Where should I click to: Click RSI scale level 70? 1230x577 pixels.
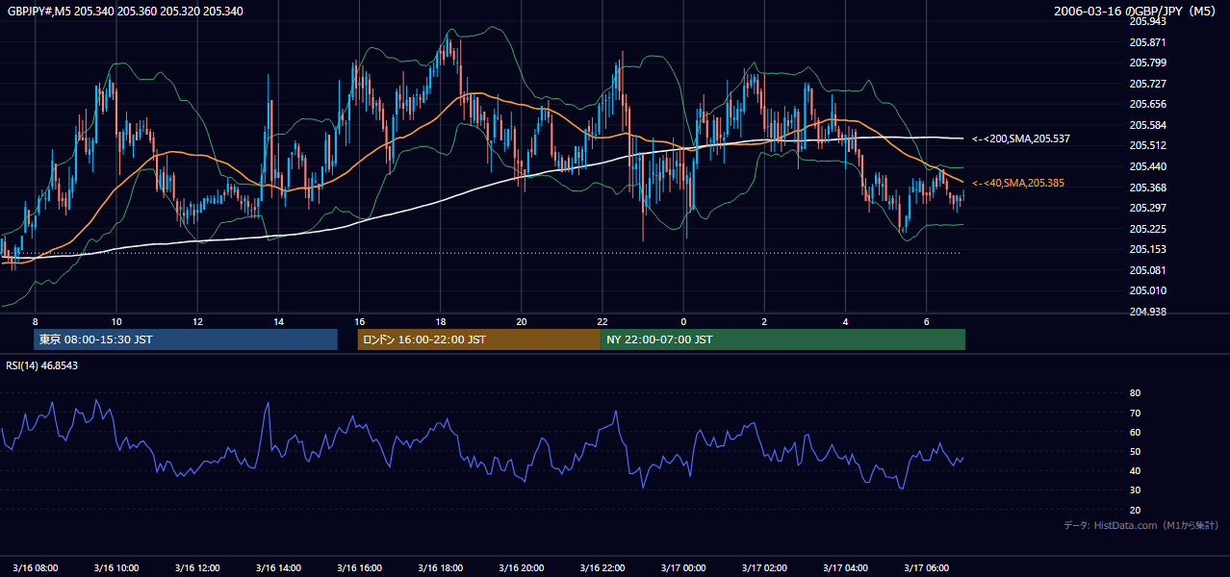pos(1135,413)
